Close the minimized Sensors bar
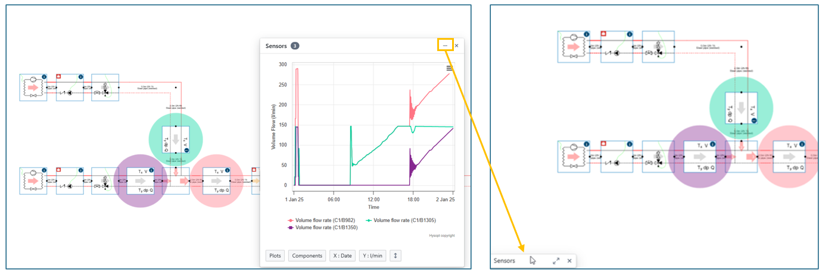822x272 pixels. [569, 261]
